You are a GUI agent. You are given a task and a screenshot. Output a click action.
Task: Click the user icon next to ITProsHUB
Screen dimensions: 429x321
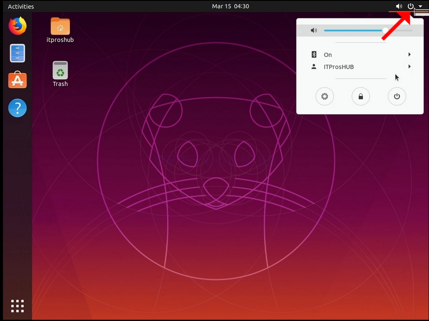click(314, 67)
